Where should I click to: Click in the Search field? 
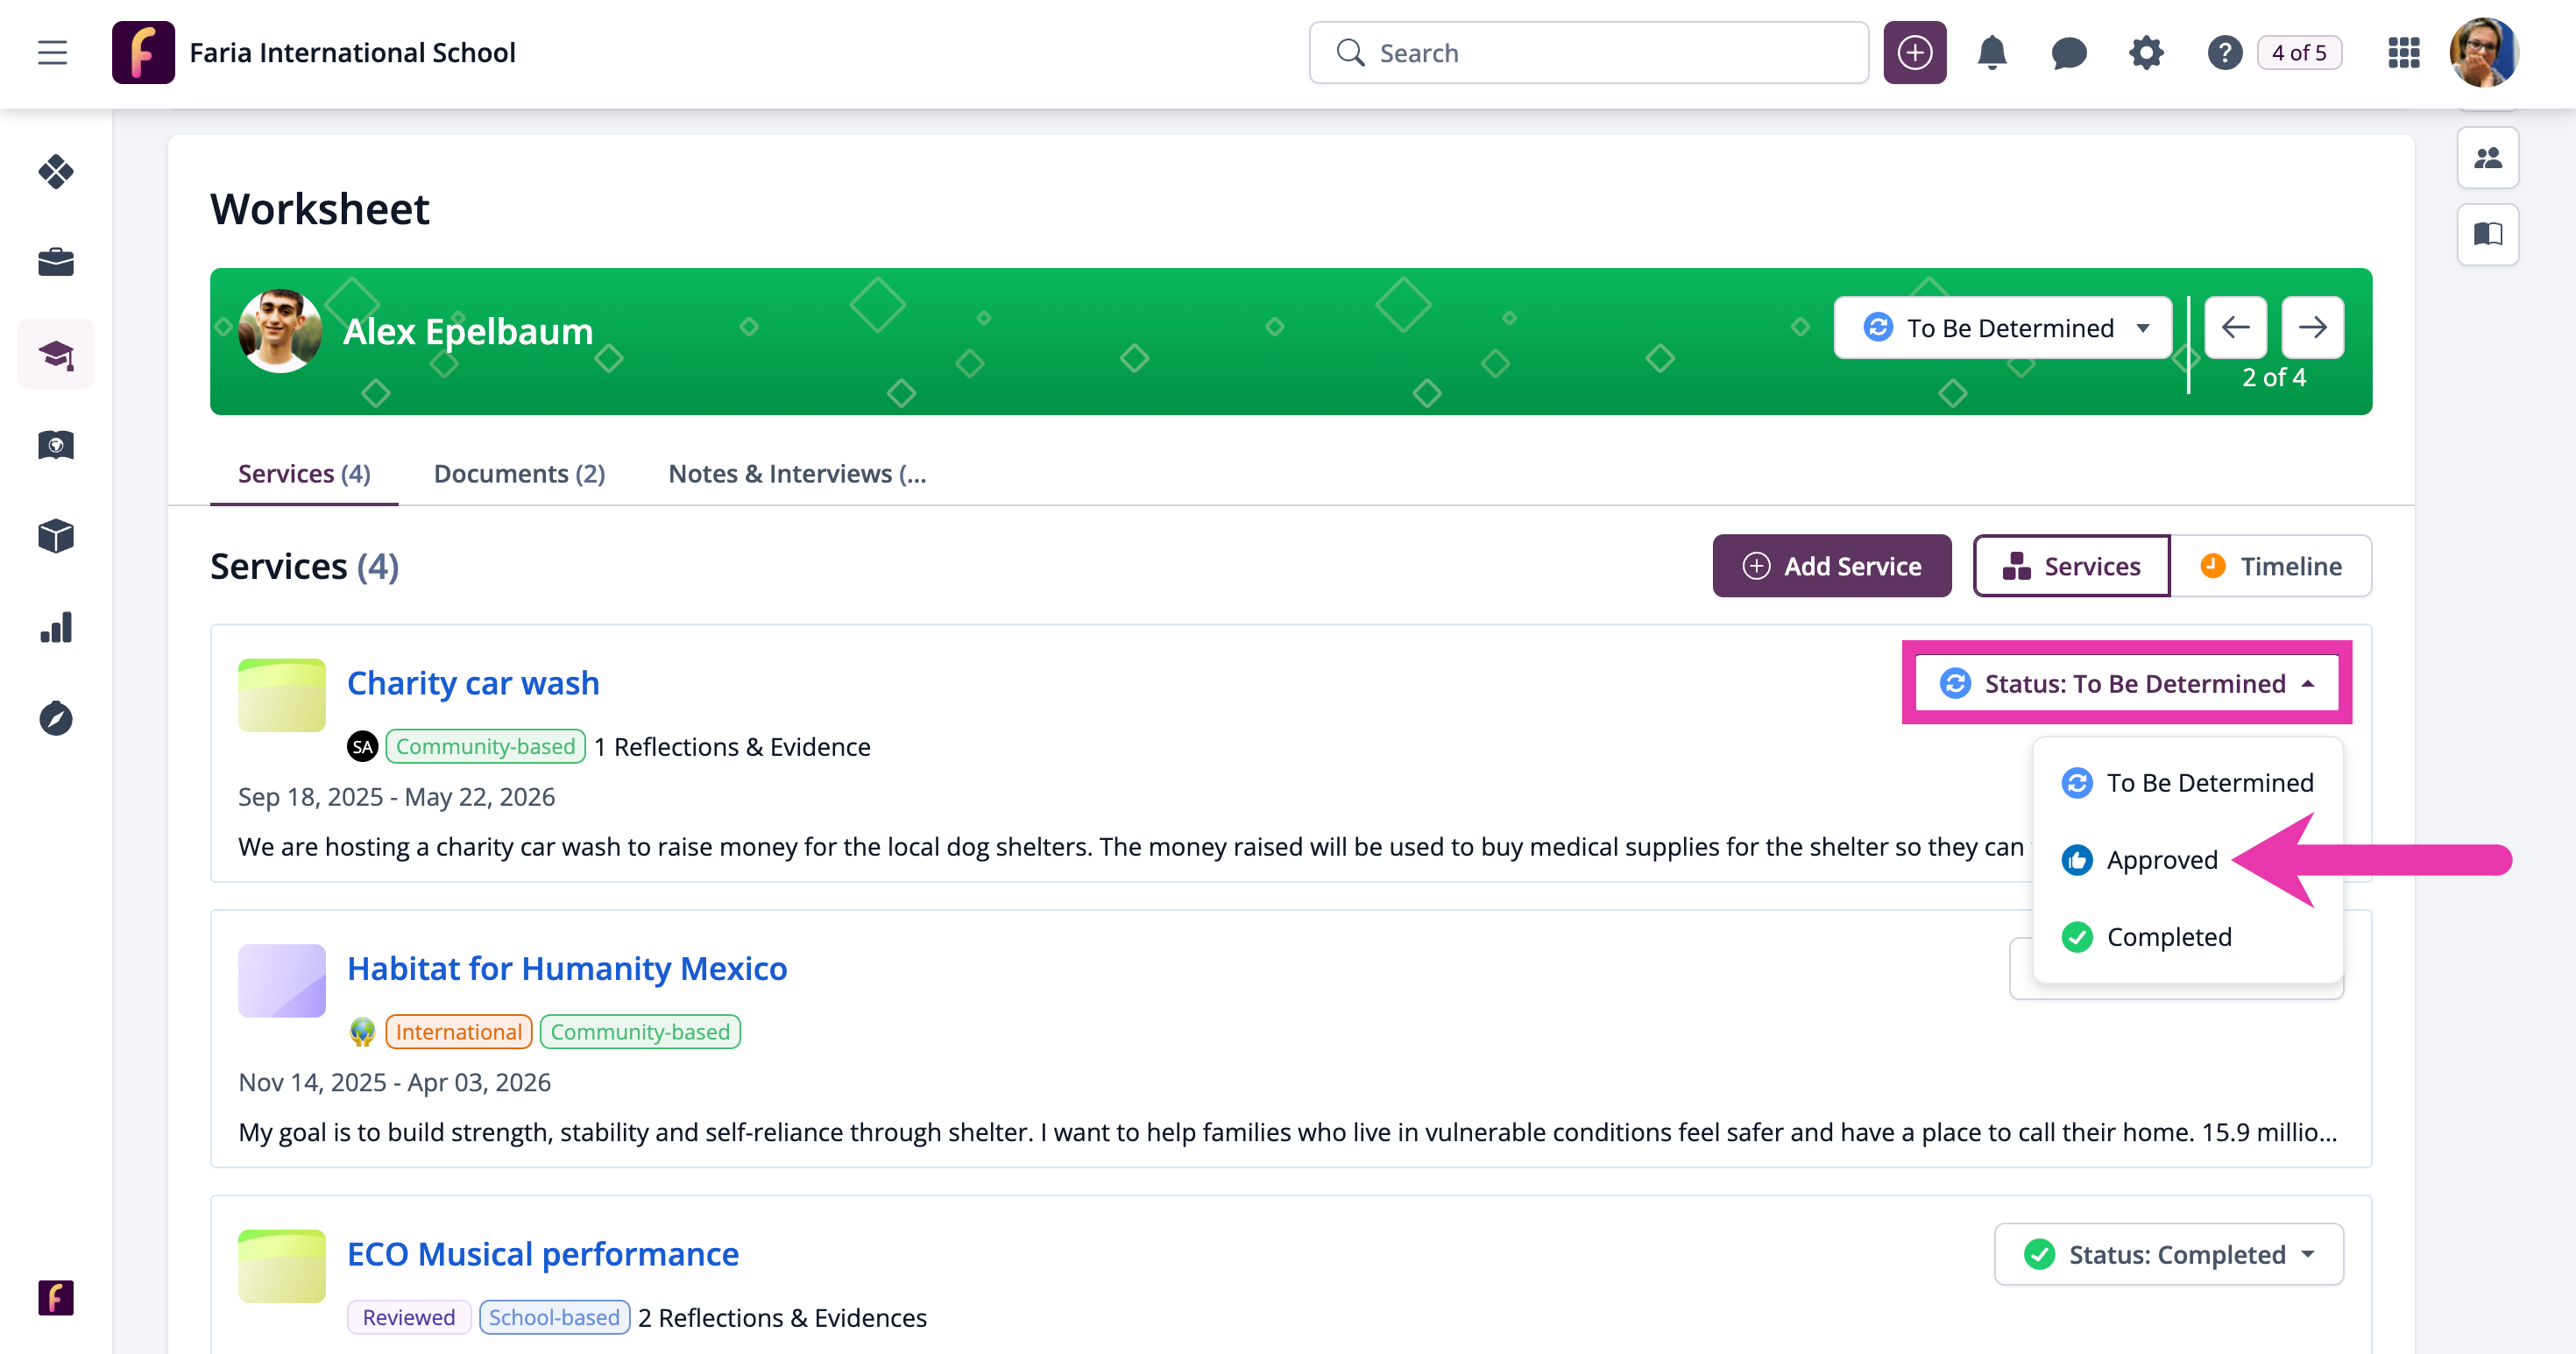(x=1588, y=52)
